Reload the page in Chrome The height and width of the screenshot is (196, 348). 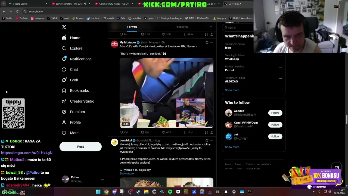[17, 11]
